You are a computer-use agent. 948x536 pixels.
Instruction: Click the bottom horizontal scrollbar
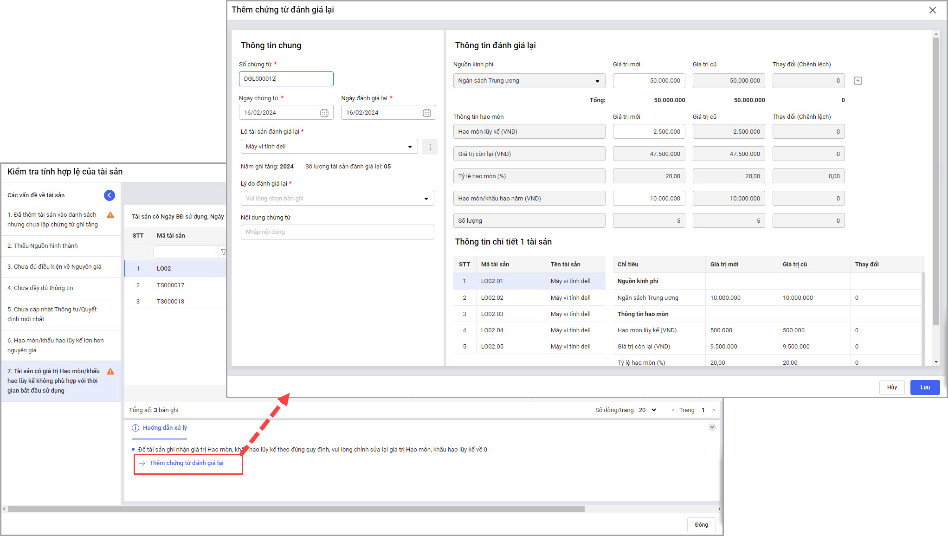(x=296, y=509)
